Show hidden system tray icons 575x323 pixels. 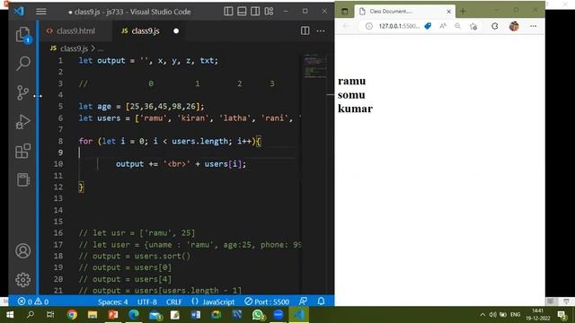point(482,315)
